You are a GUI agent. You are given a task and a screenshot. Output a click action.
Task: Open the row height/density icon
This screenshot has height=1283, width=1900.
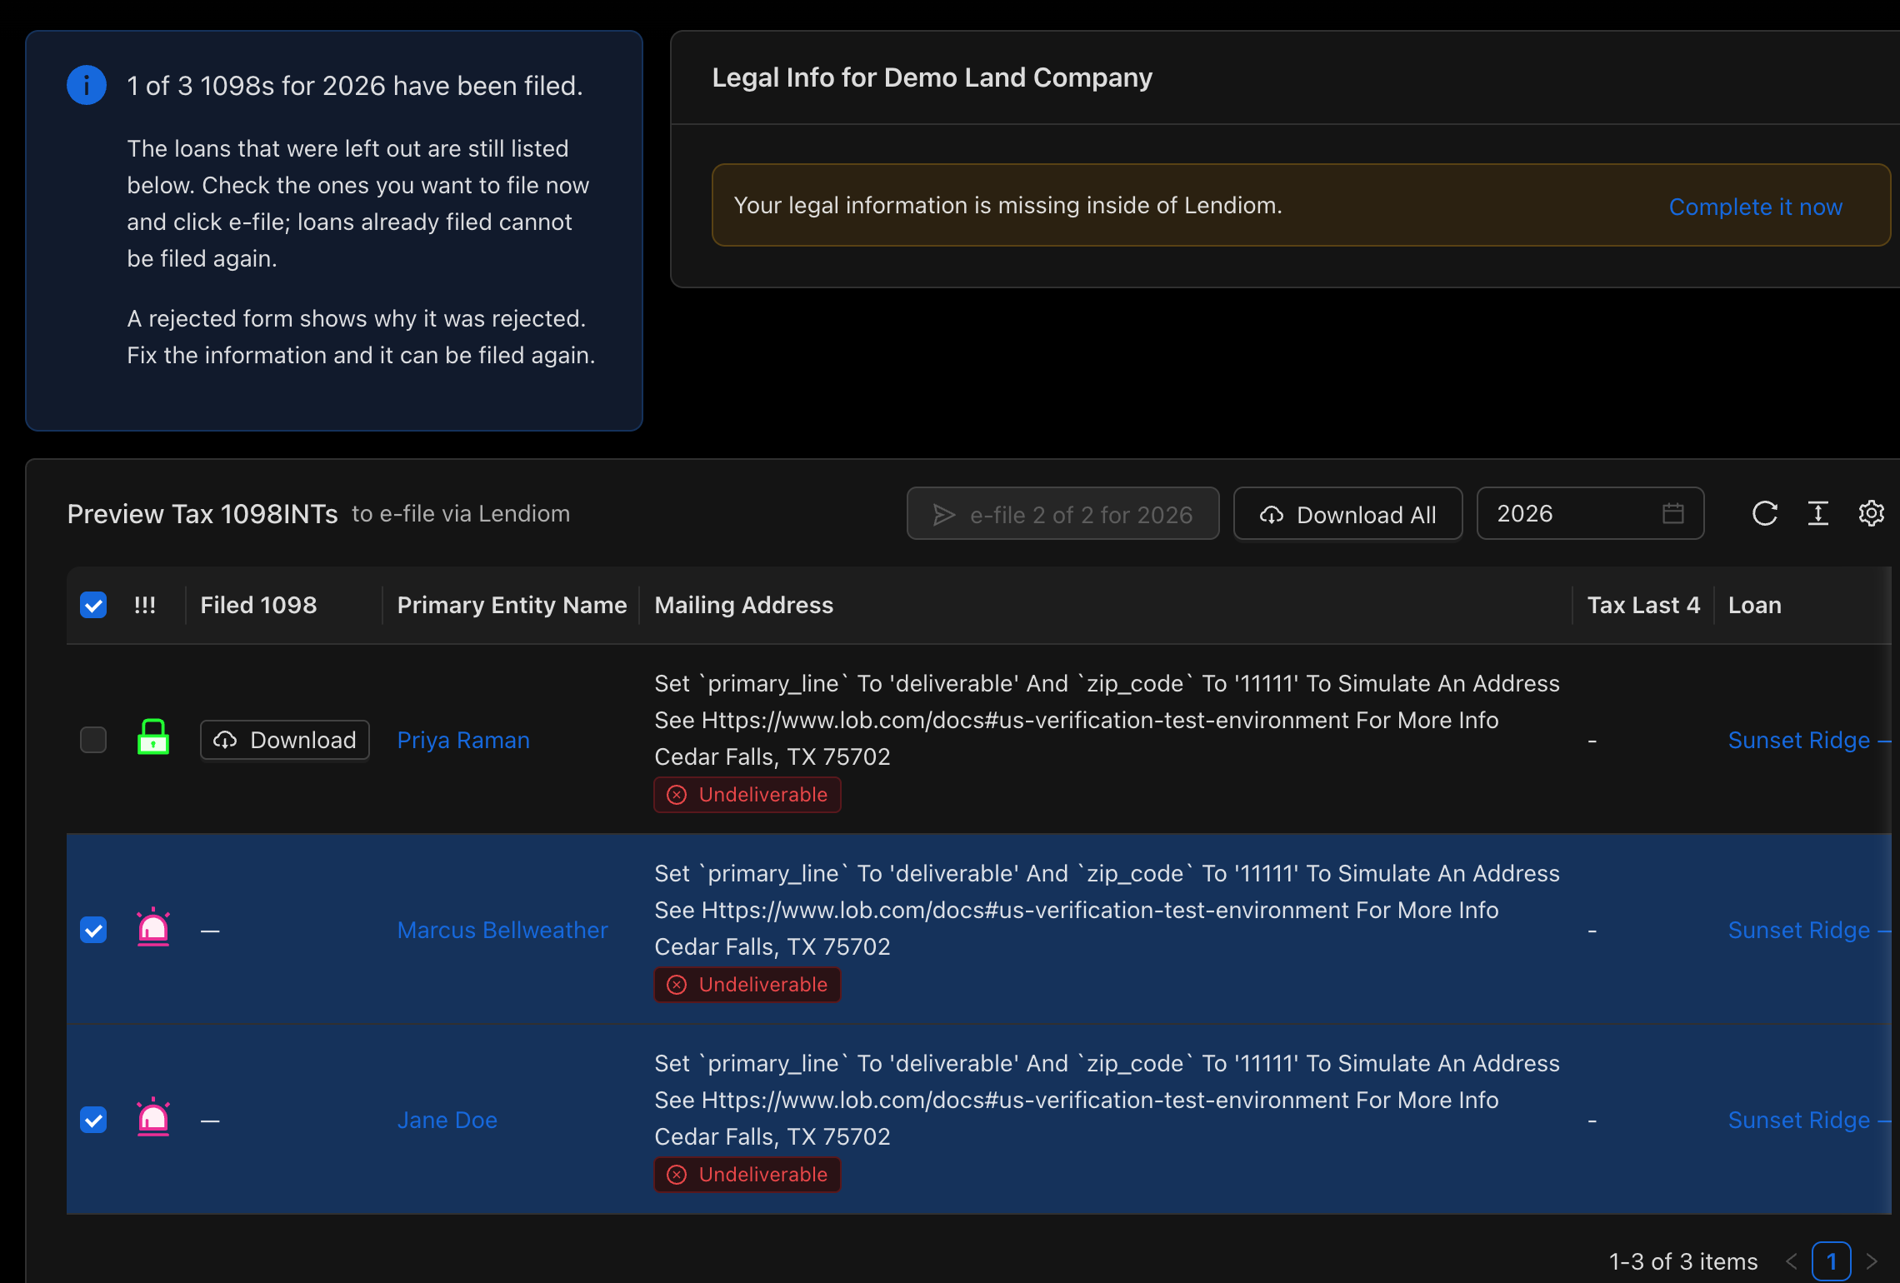tap(1818, 513)
